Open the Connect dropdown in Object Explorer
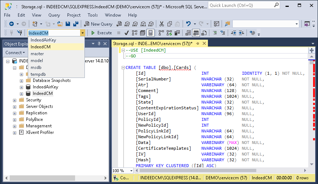The image size is (318, 184). click(15, 53)
